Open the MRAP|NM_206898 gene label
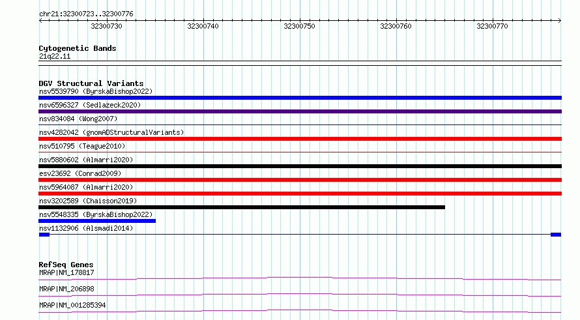 (66, 289)
